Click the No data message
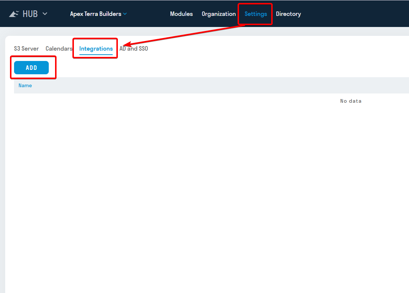The height and width of the screenshot is (293, 409). coord(351,101)
